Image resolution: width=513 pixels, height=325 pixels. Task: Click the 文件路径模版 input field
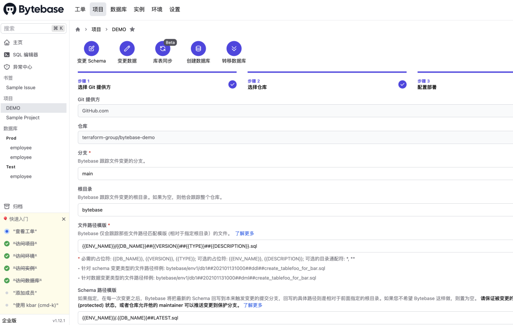point(295,246)
